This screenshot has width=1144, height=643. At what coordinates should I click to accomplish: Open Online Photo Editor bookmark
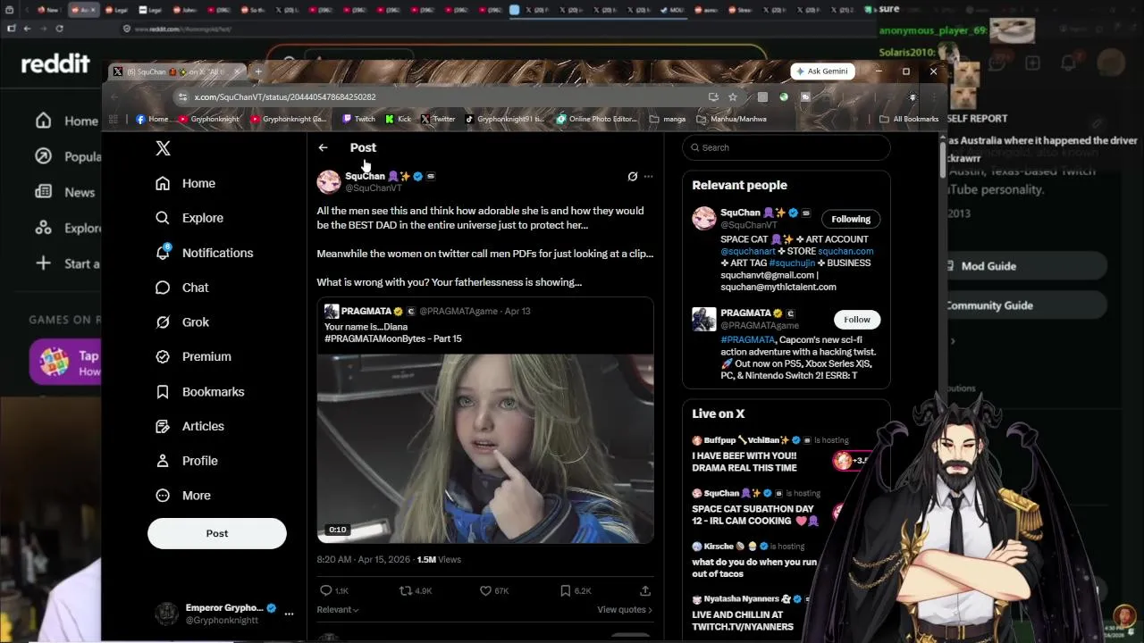[x=597, y=119]
